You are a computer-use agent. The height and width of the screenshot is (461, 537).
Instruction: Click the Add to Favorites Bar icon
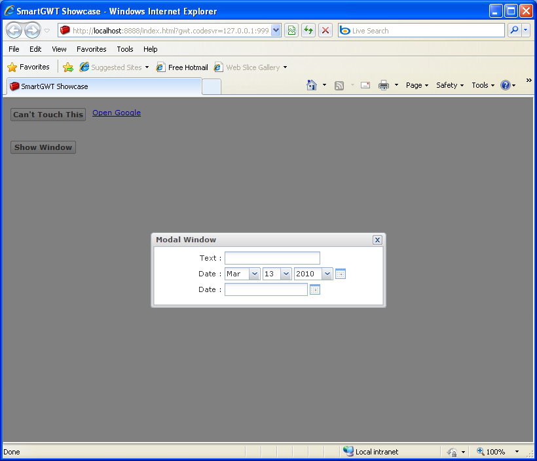68,67
